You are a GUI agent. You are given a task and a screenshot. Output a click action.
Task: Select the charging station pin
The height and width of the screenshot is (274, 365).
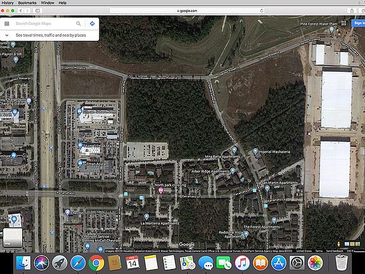coord(29,101)
